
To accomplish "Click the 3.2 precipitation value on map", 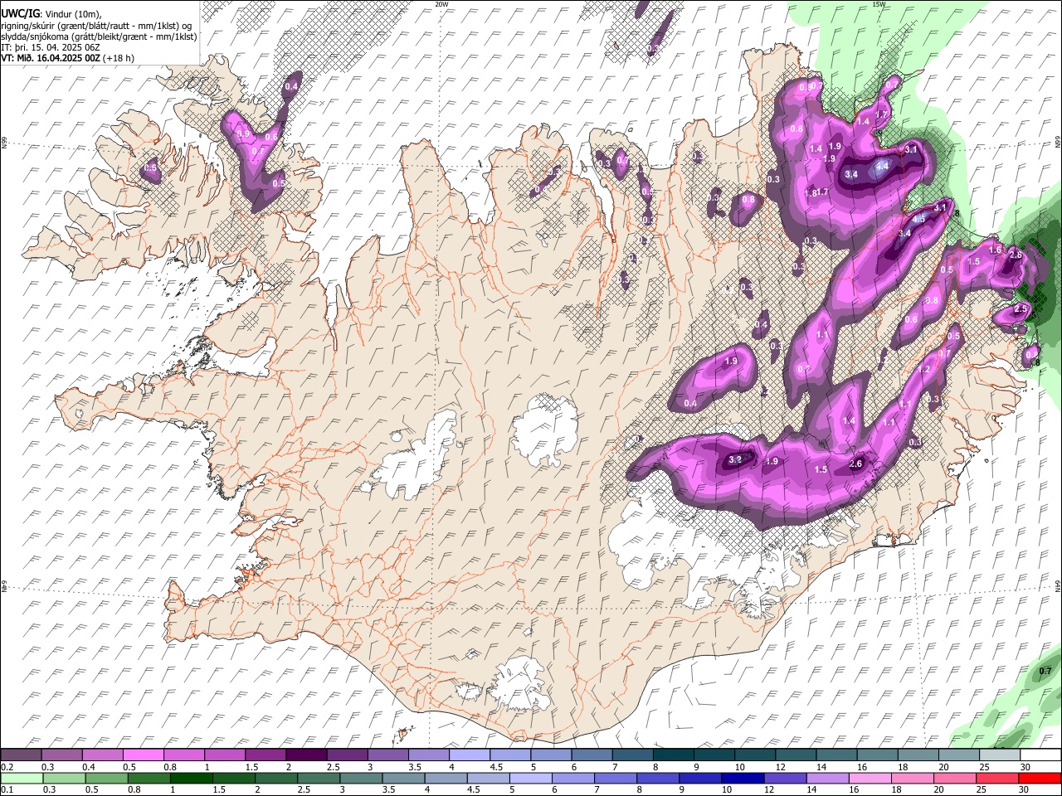I will pyautogui.click(x=734, y=459).
